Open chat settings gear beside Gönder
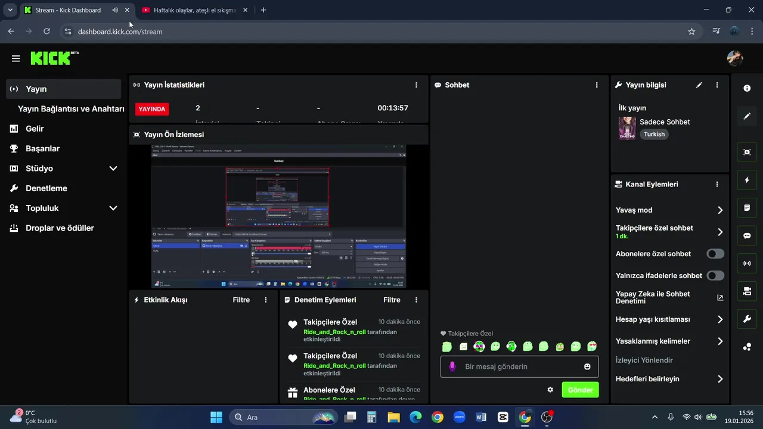 pyautogui.click(x=550, y=390)
